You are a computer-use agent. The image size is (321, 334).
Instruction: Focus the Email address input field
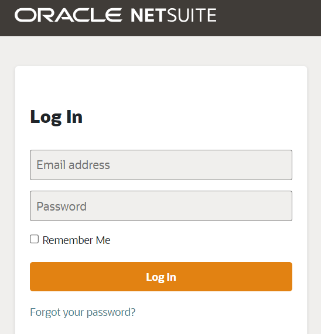tap(161, 165)
